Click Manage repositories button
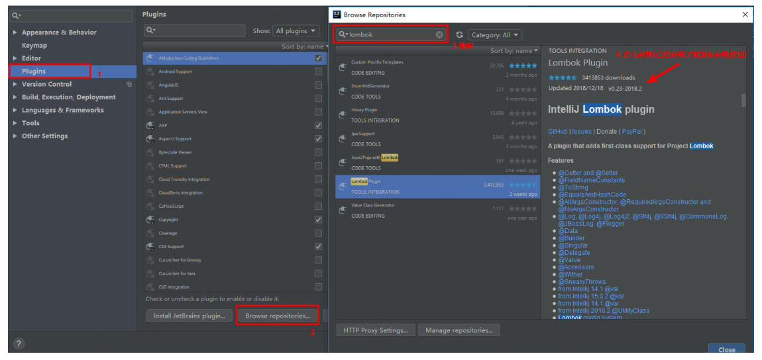Image resolution: width=762 pixels, height=360 pixels. [x=459, y=330]
